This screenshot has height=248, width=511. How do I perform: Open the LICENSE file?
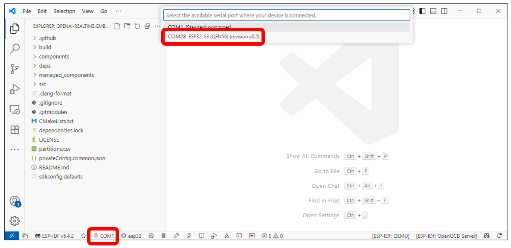pos(96,140)
